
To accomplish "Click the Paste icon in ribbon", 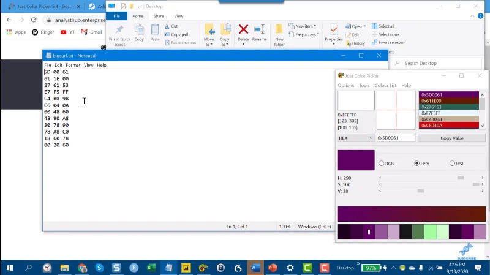I will (155, 29).
